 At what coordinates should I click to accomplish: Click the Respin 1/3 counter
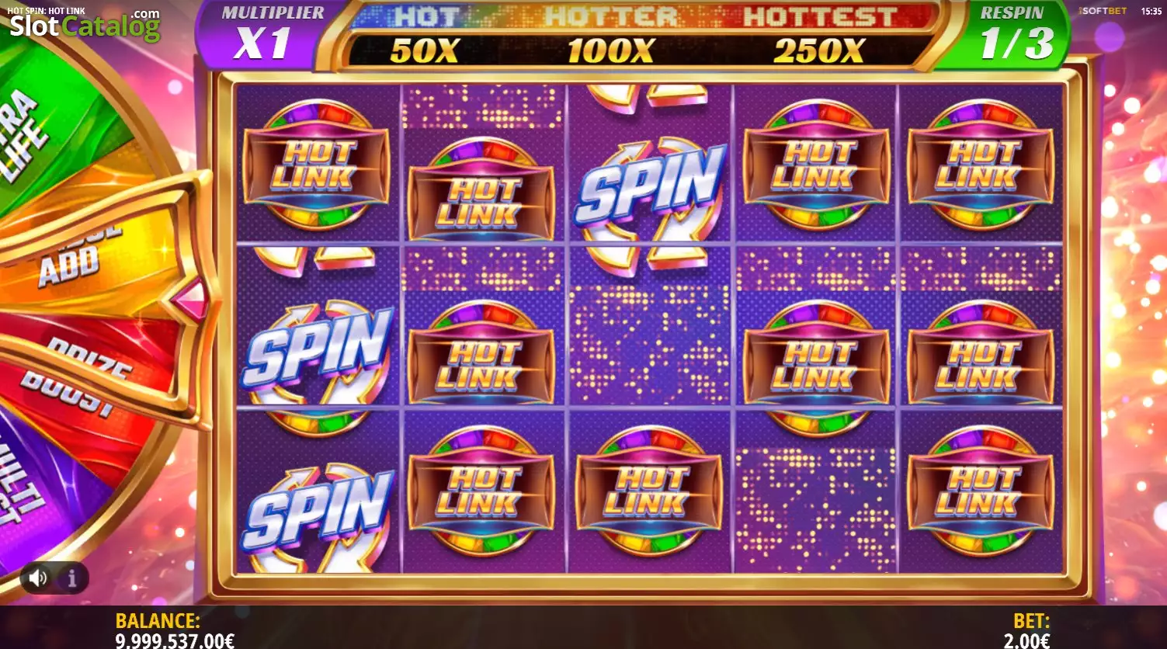1014,33
